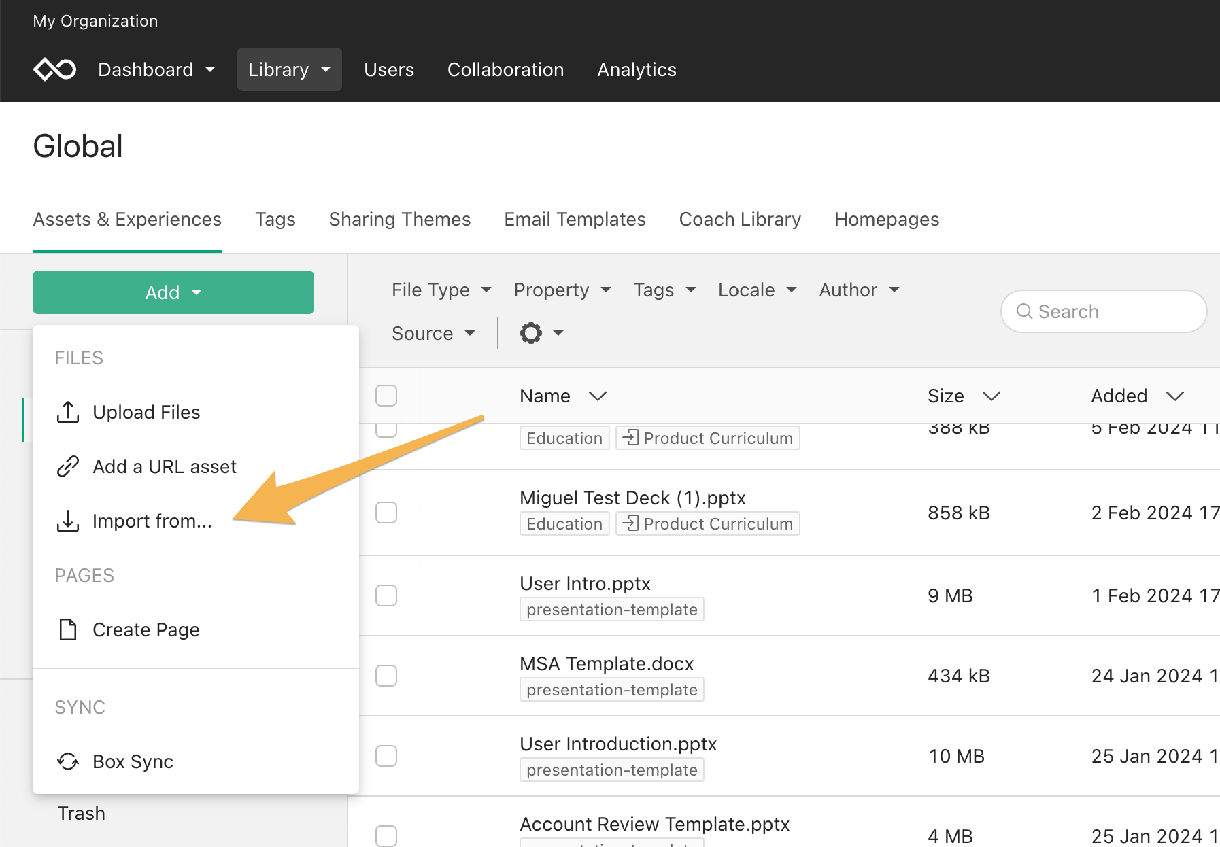1220x847 pixels.
Task: Open the Analytics nav item
Action: pos(637,69)
